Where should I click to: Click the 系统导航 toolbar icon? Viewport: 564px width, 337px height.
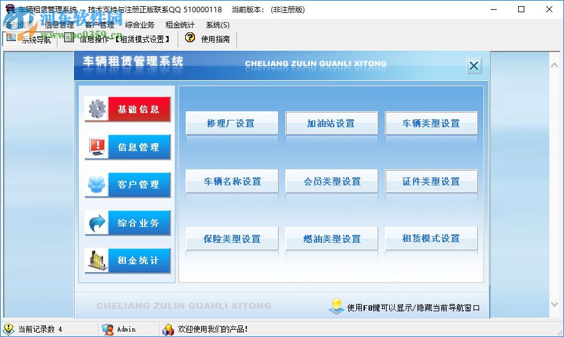click(11, 37)
